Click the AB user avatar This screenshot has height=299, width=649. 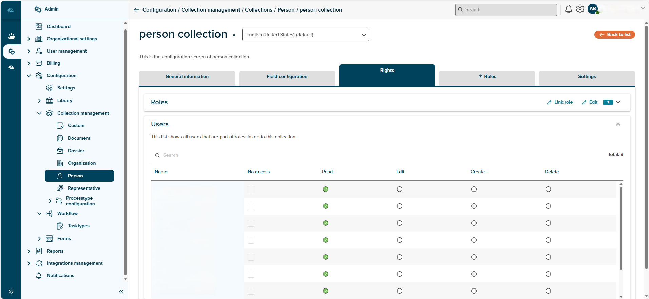click(593, 9)
